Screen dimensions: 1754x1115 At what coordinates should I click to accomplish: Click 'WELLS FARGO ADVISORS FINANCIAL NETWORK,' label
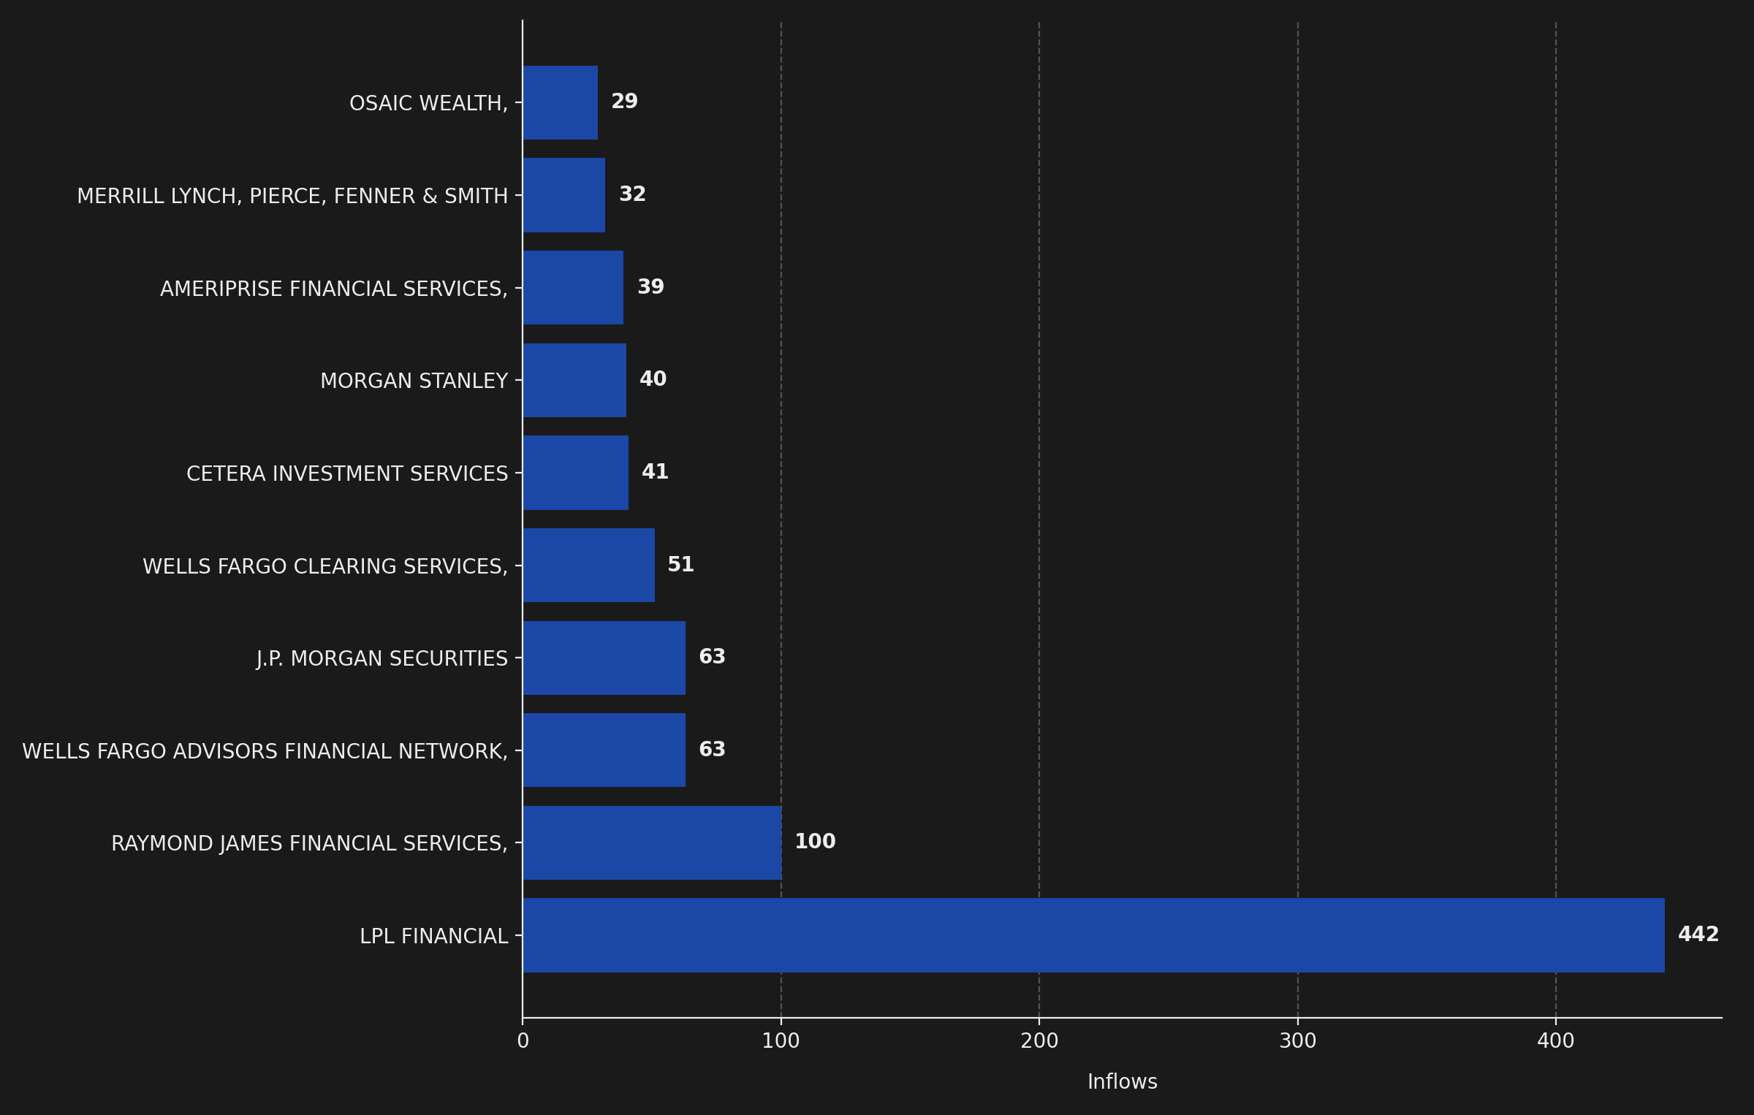[265, 751]
